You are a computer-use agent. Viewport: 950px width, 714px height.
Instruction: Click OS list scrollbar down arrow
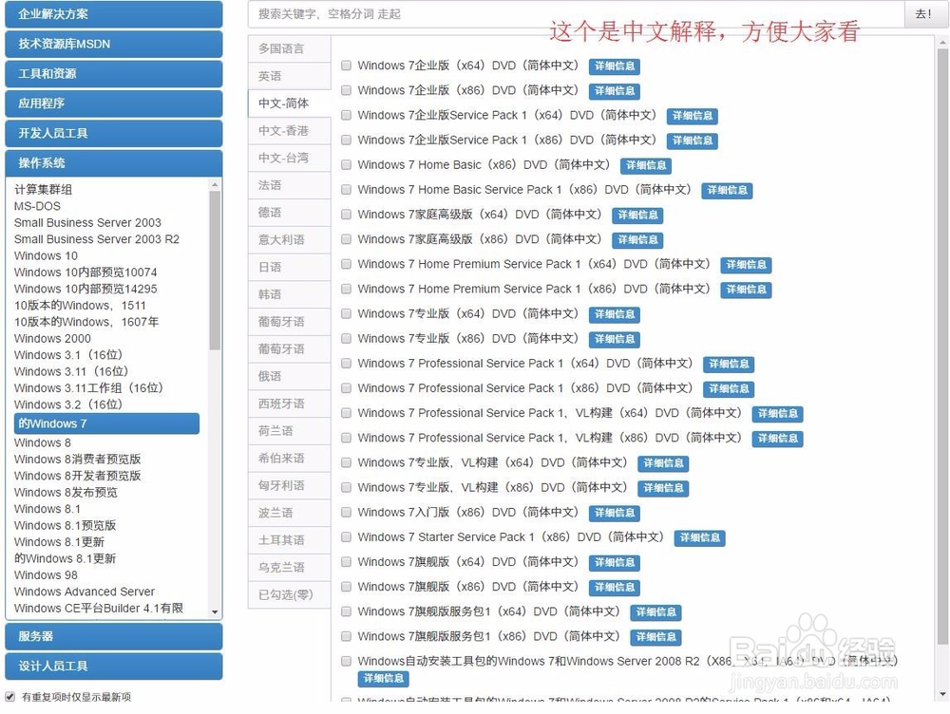[x=215, y=612]
